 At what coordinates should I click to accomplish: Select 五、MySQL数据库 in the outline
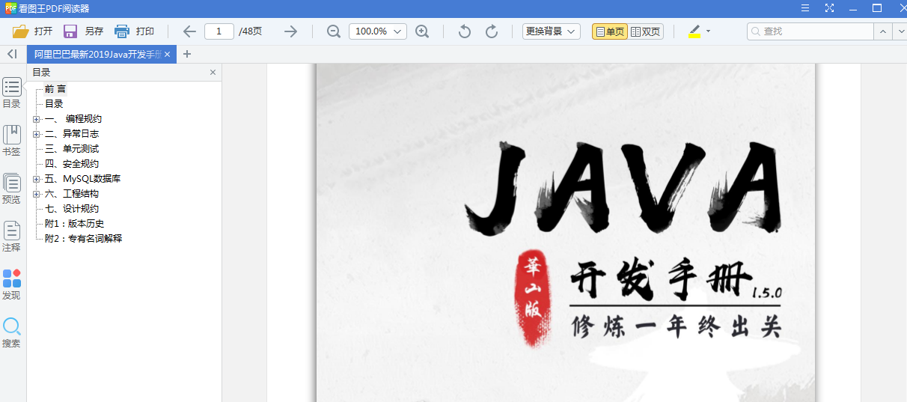(82, 179)
